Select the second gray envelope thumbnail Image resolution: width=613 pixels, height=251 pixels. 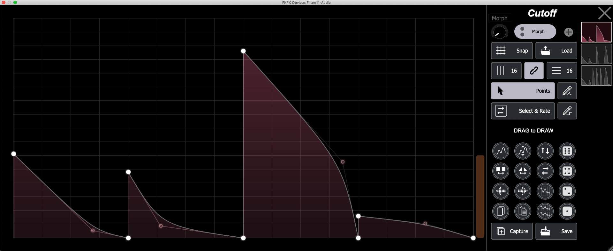(x=596, y=54)
